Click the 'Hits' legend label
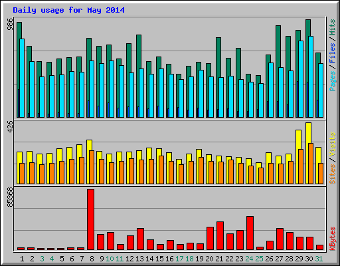This screenshot has height=266, width=340. click(x=332, y=27)
